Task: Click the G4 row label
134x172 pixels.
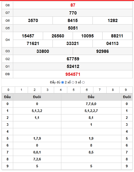Action: (8, 40)
